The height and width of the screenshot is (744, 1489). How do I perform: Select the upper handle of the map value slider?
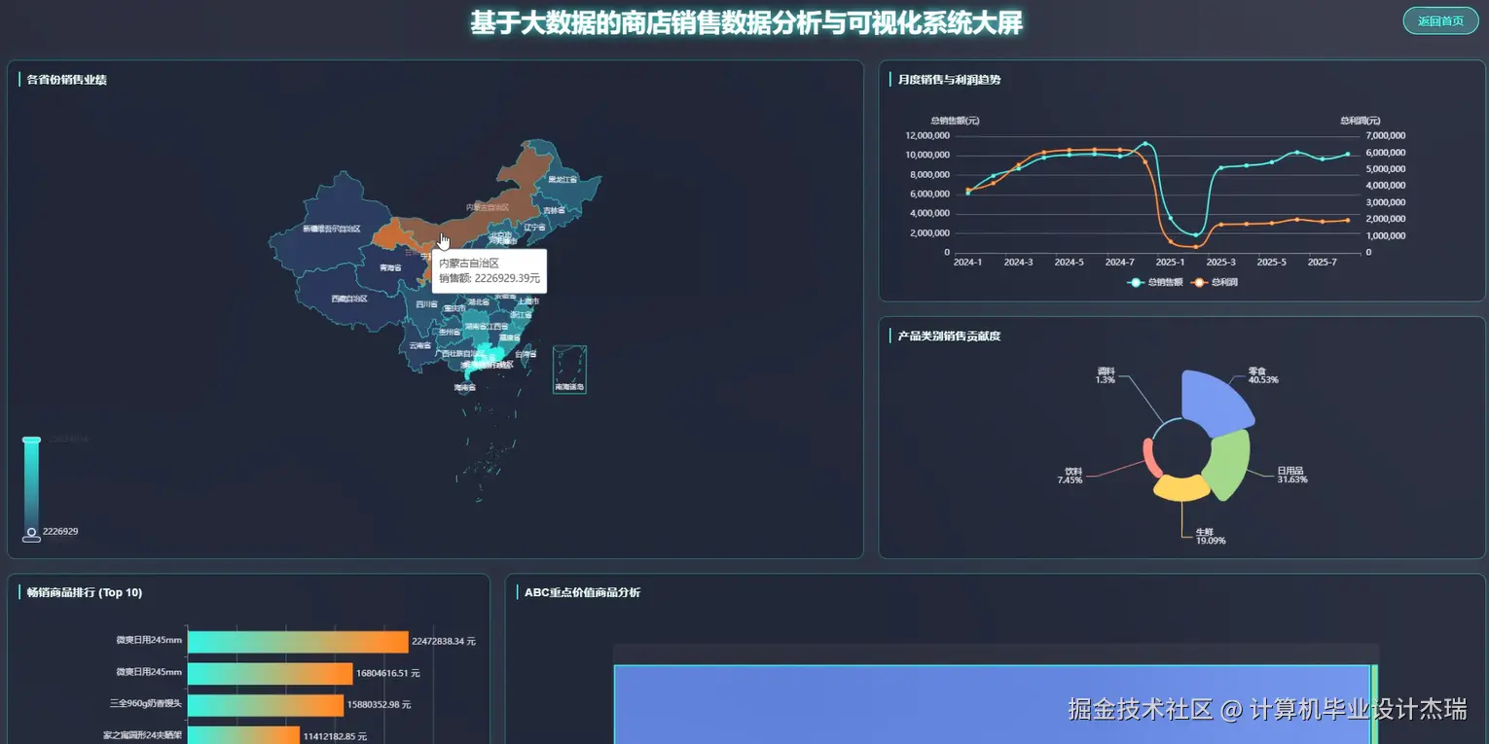point(31,440)
